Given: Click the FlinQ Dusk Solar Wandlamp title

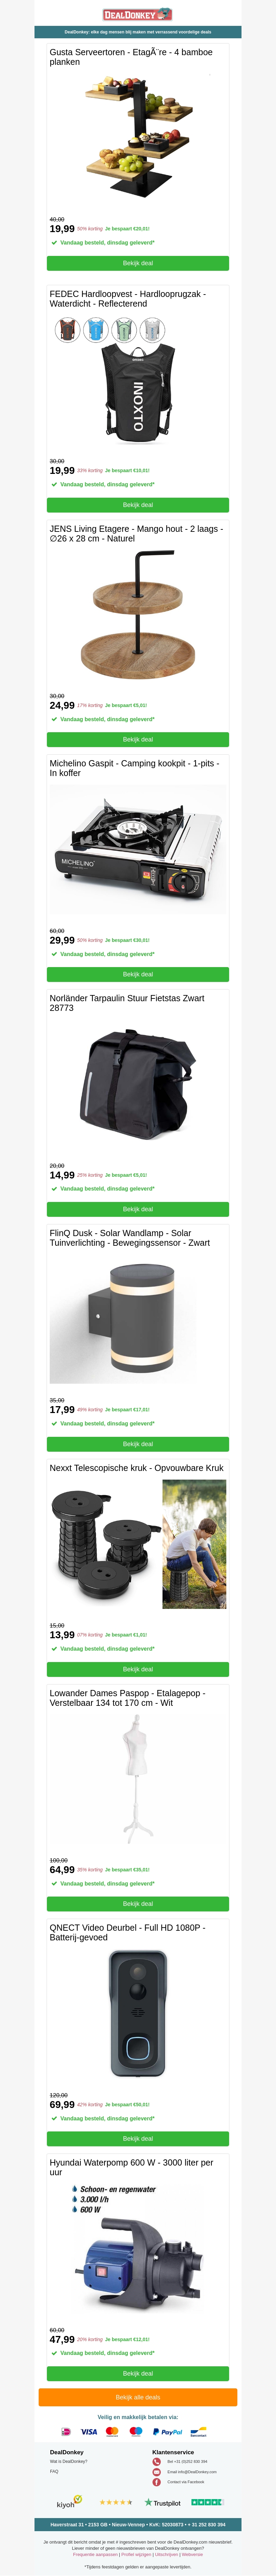Looking at the screenshot, I should click(x=130, y=1238).
